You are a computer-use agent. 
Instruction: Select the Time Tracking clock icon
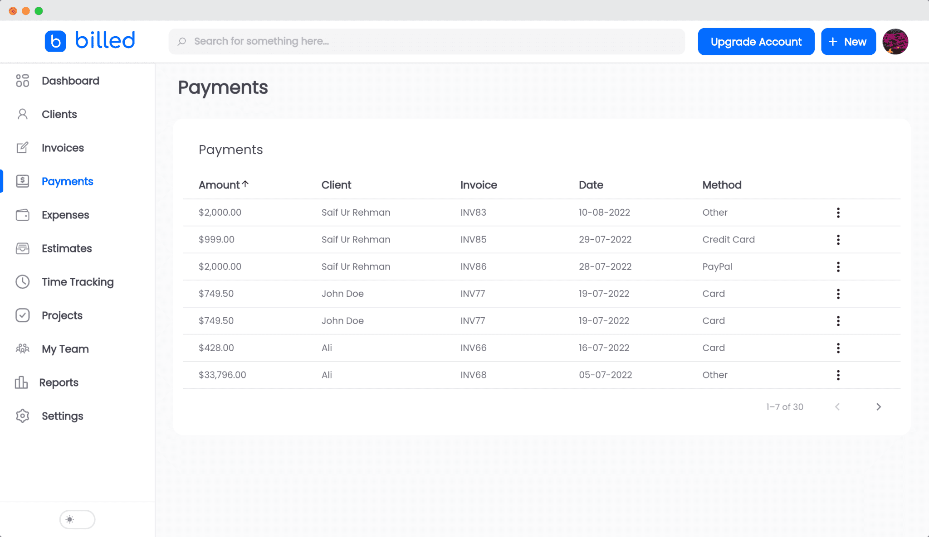coord(22,281)
